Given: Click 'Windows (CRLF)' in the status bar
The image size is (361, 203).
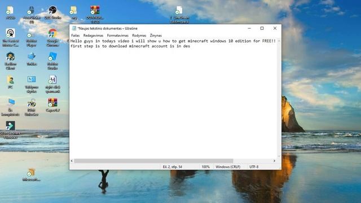Looking at the screenshot, I should point(228,167).
